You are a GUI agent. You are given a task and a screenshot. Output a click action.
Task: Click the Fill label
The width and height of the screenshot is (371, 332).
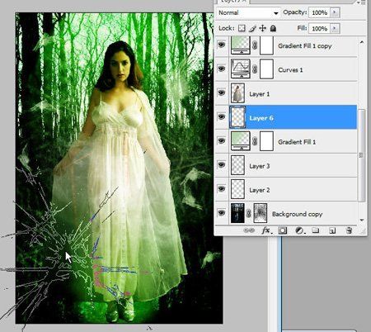(x=302, y=28)
